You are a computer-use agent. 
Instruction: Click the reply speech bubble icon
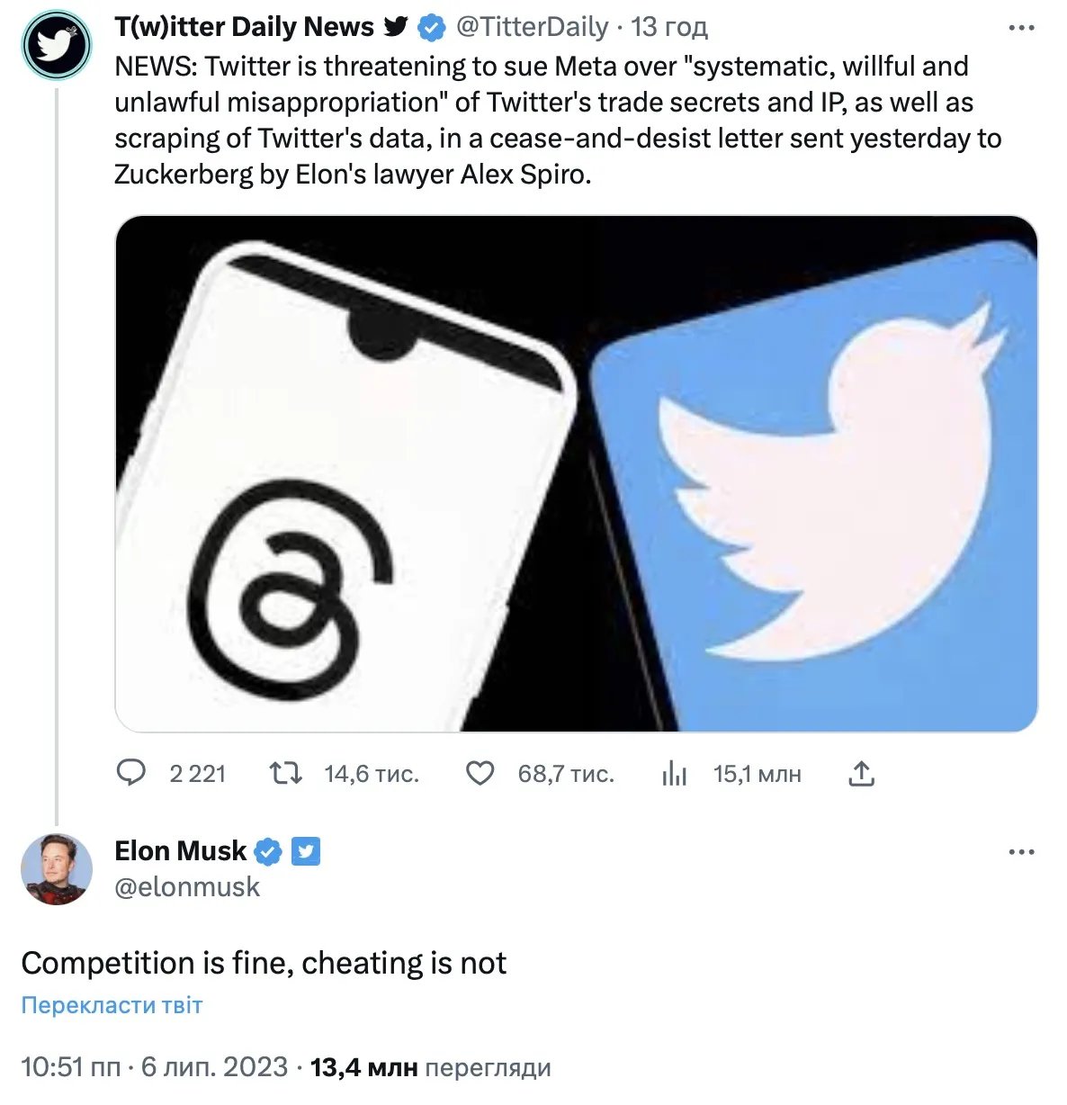click(132, 773)
